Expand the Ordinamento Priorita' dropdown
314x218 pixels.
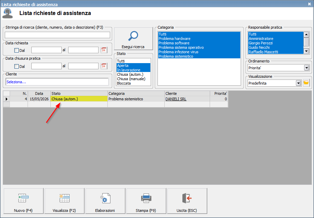[306, 68]
